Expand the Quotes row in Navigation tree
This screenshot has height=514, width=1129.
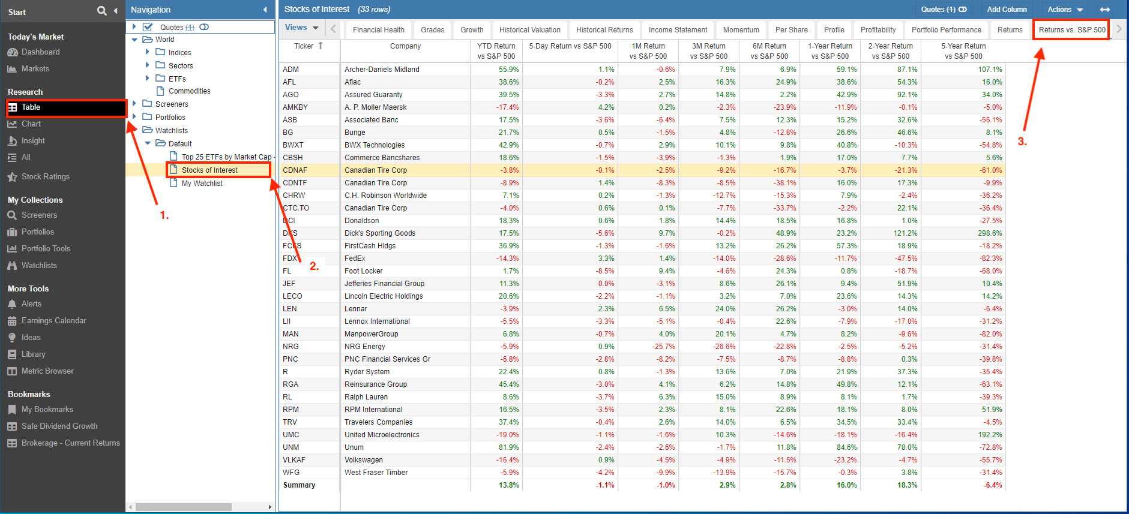(x=134, y=27)
